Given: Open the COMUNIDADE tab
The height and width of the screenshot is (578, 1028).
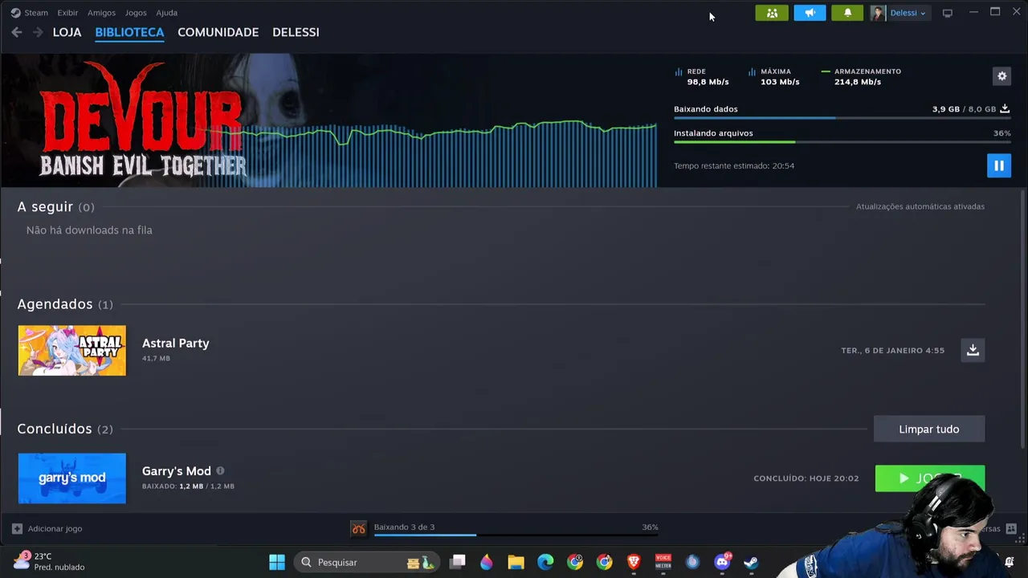Looking at the screenshot, I should pos(218,32).
